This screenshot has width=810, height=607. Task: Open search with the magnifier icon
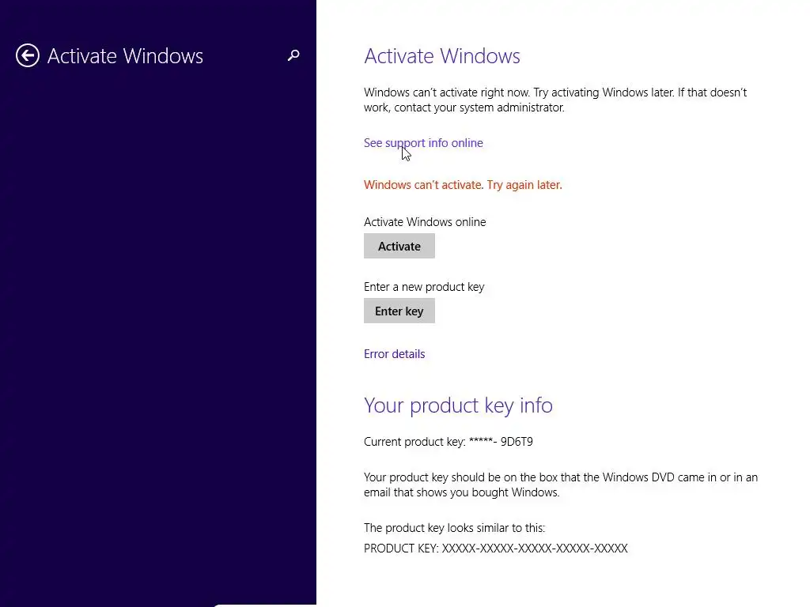pyautogui.click(x=293, y=55)
